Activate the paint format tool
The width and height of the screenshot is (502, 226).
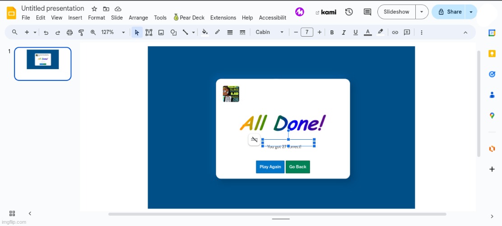coord(81,33)
